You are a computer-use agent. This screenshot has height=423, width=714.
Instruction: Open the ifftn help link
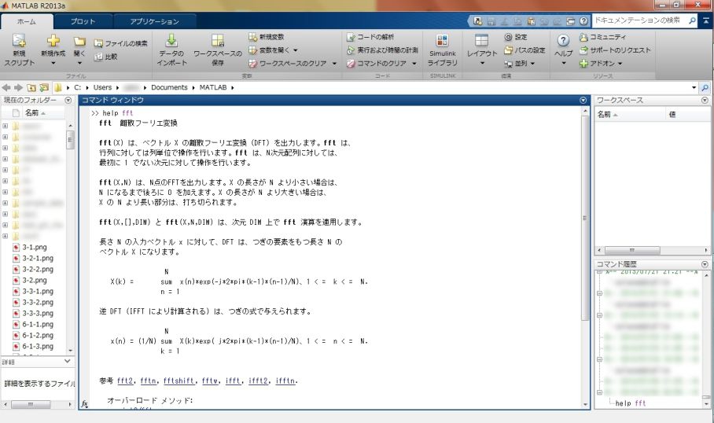[285, 381]
